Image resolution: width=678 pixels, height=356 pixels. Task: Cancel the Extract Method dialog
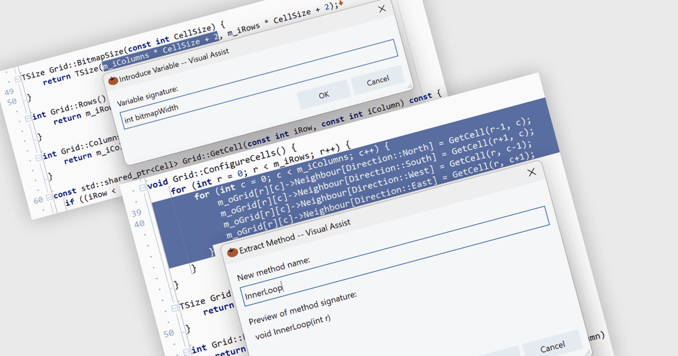click(552, 346)
